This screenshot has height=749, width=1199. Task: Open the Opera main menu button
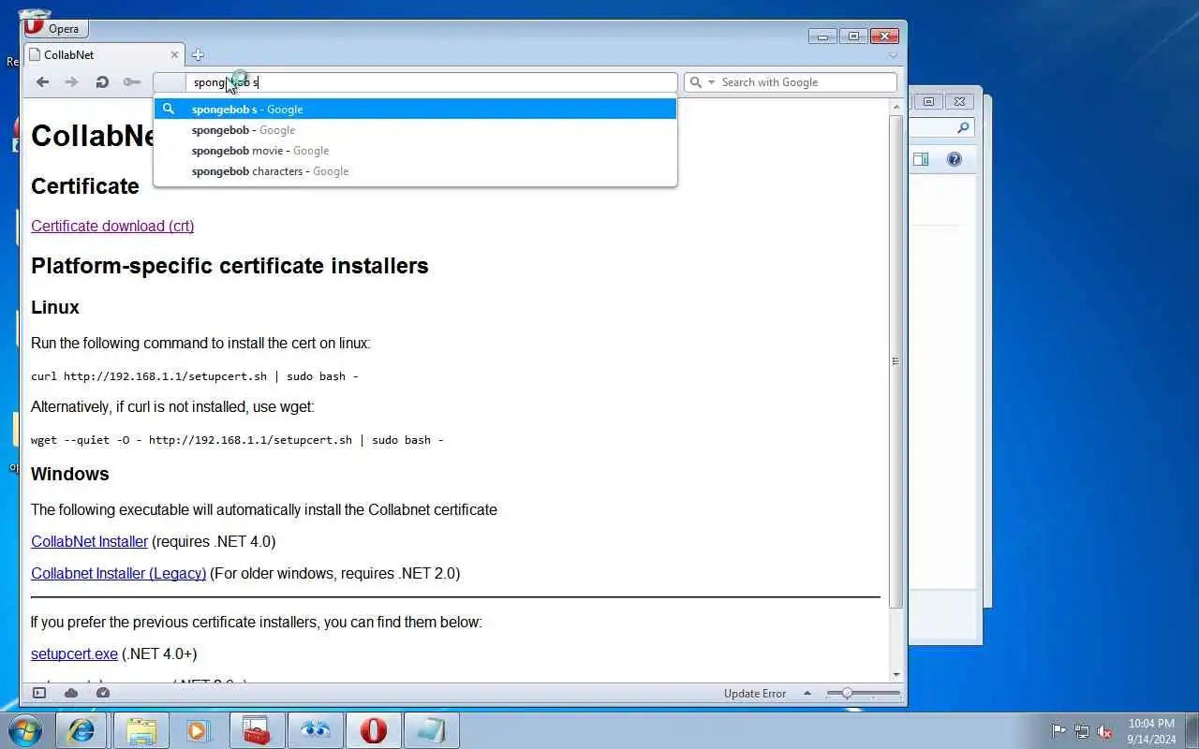[56, 29]
